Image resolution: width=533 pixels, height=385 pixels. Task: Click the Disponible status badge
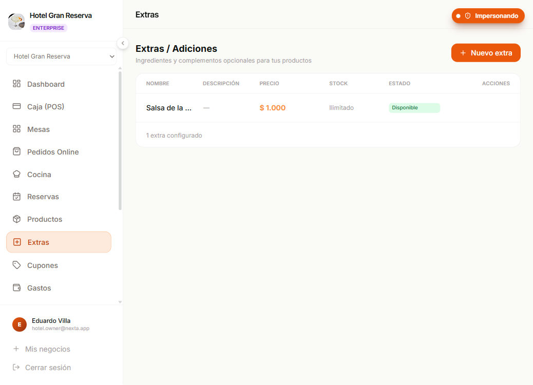pyautogui.click(x=414, y=108)
